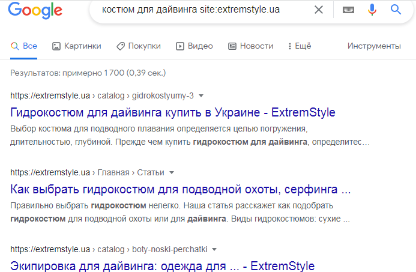Open the Ещё more menu
416x272 pixels.
click(300, 46)
